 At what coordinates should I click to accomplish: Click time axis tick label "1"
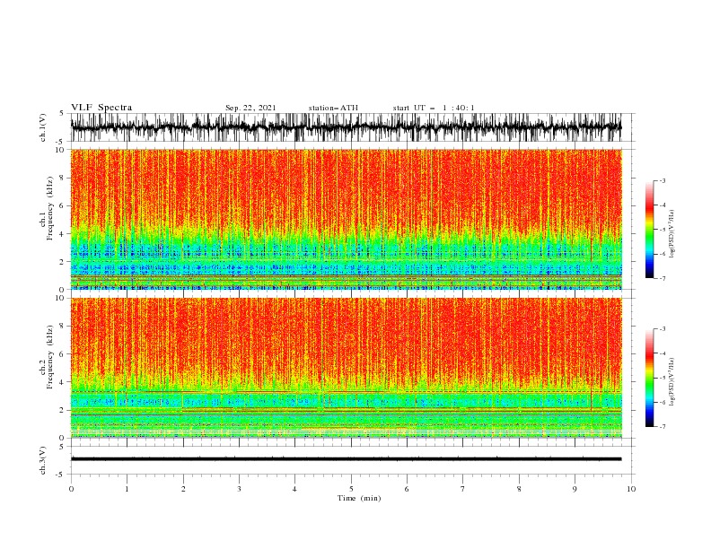click(x=127, y=489)
